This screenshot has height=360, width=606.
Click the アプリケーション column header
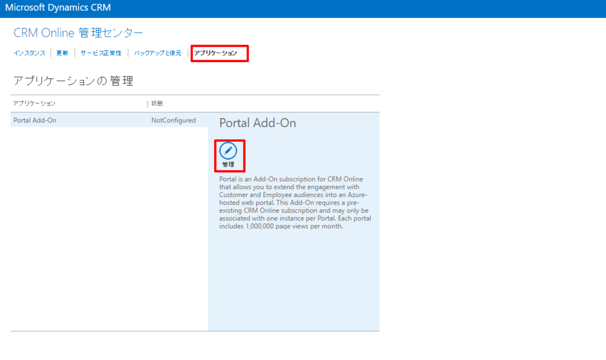coord(34,103)
